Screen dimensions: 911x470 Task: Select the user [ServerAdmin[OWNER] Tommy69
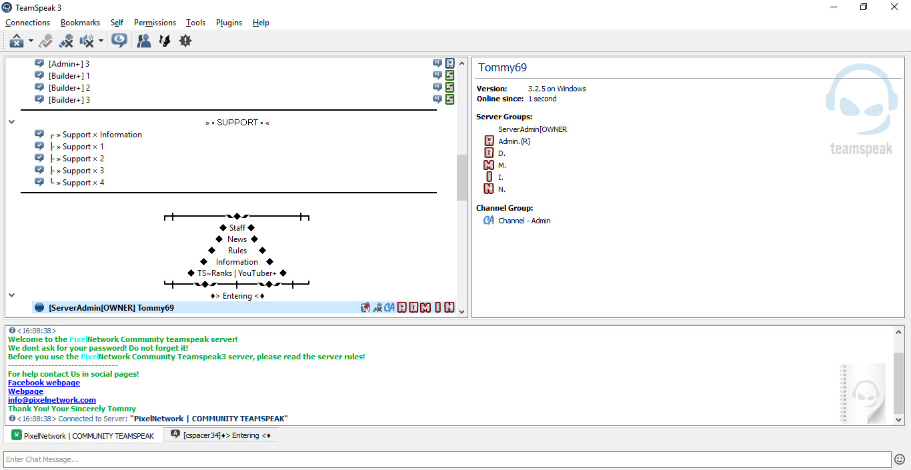click(x=111, y=308)
